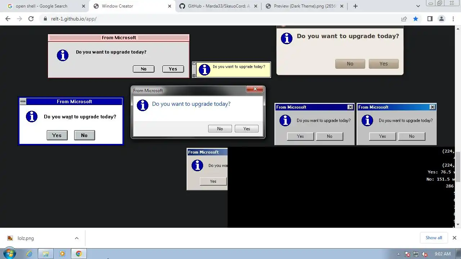Open a new browser tab
The width and height of the screenshot is (461, 259).
click(355, 6)
